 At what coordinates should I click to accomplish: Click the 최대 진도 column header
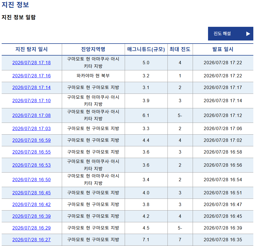180,49
